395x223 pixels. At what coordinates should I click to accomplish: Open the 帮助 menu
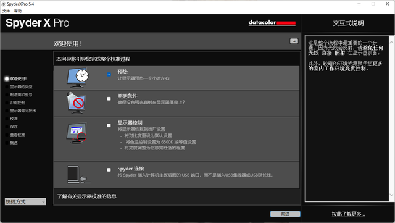tap(18, 11)
